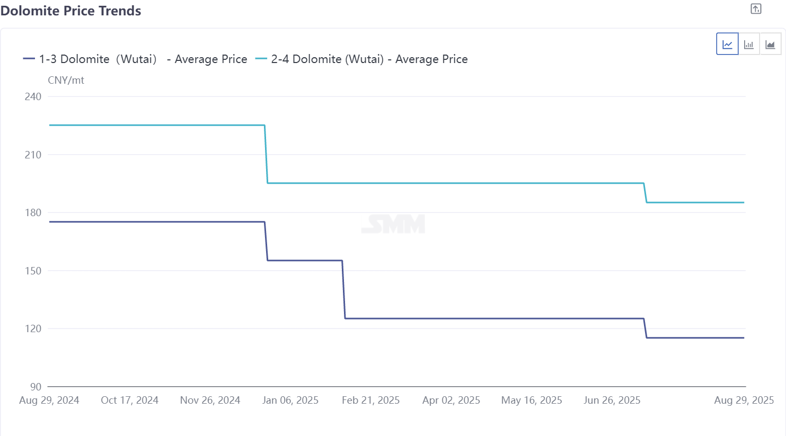
Task: Click the Feb 21, 2025 axis label
Action: click(x=371, y=401)
